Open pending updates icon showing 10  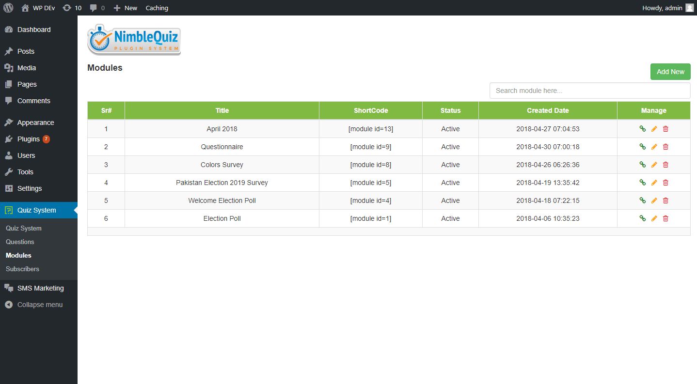point(72,8)
